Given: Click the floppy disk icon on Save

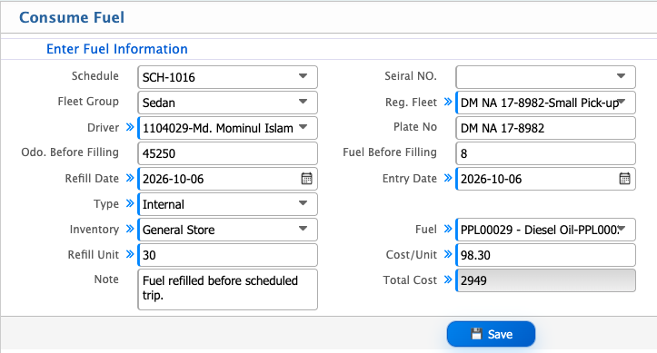Looking at the screenshot, I should [476, 334].
